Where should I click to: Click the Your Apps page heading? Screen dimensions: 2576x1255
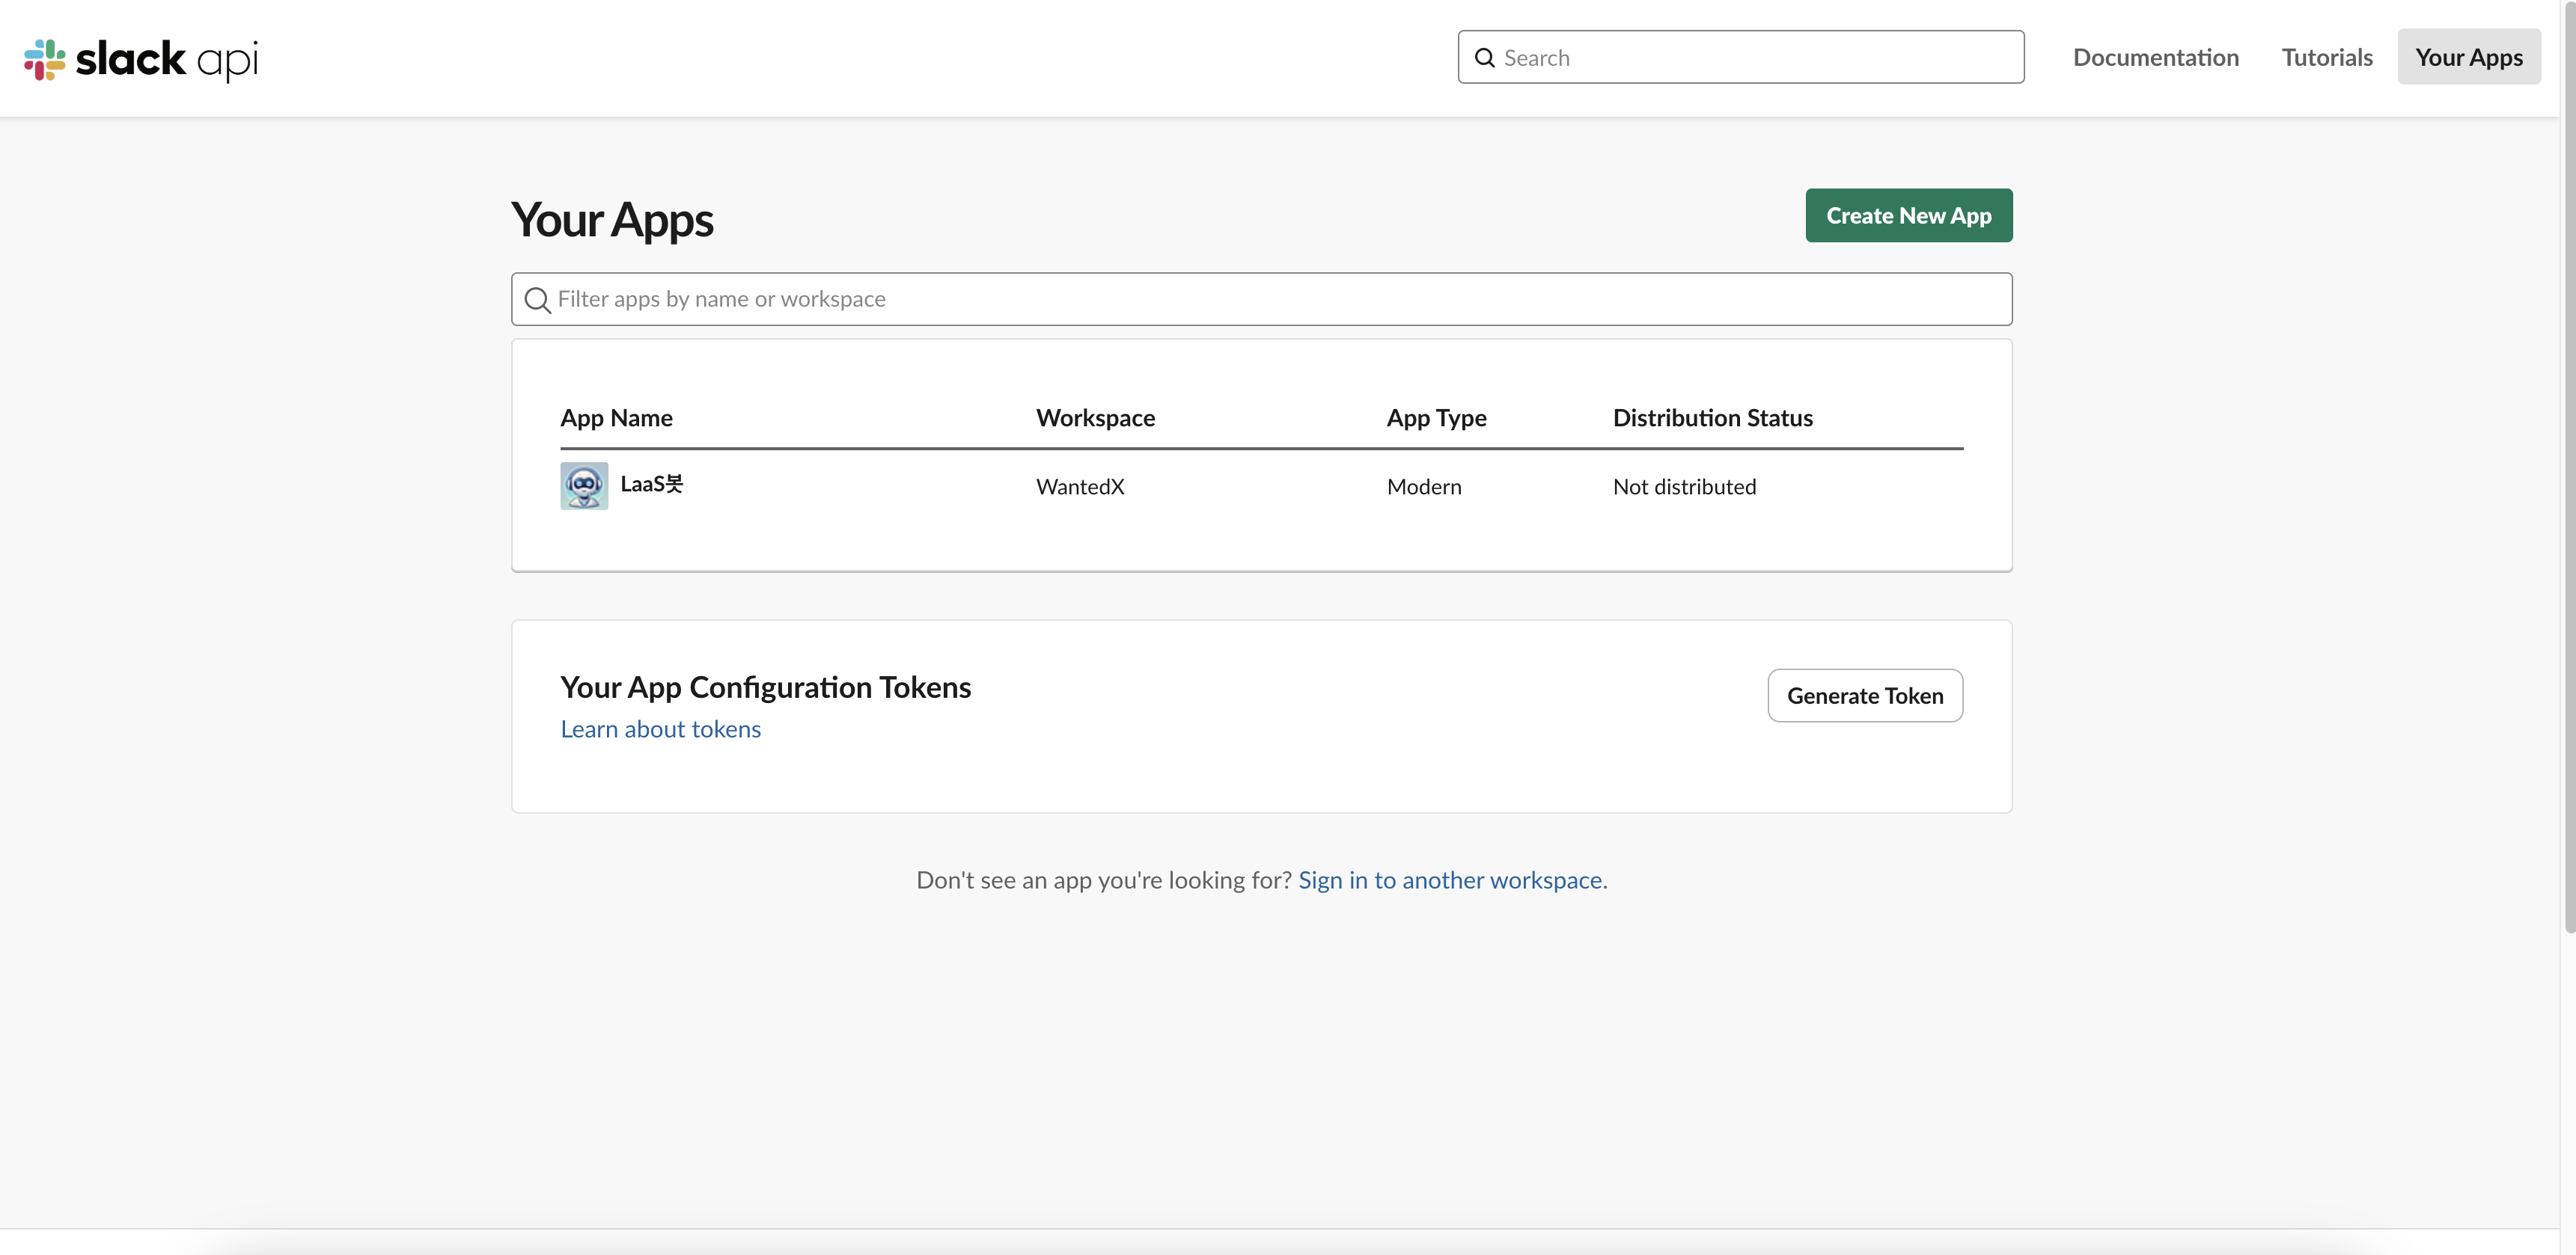point(612,220)
